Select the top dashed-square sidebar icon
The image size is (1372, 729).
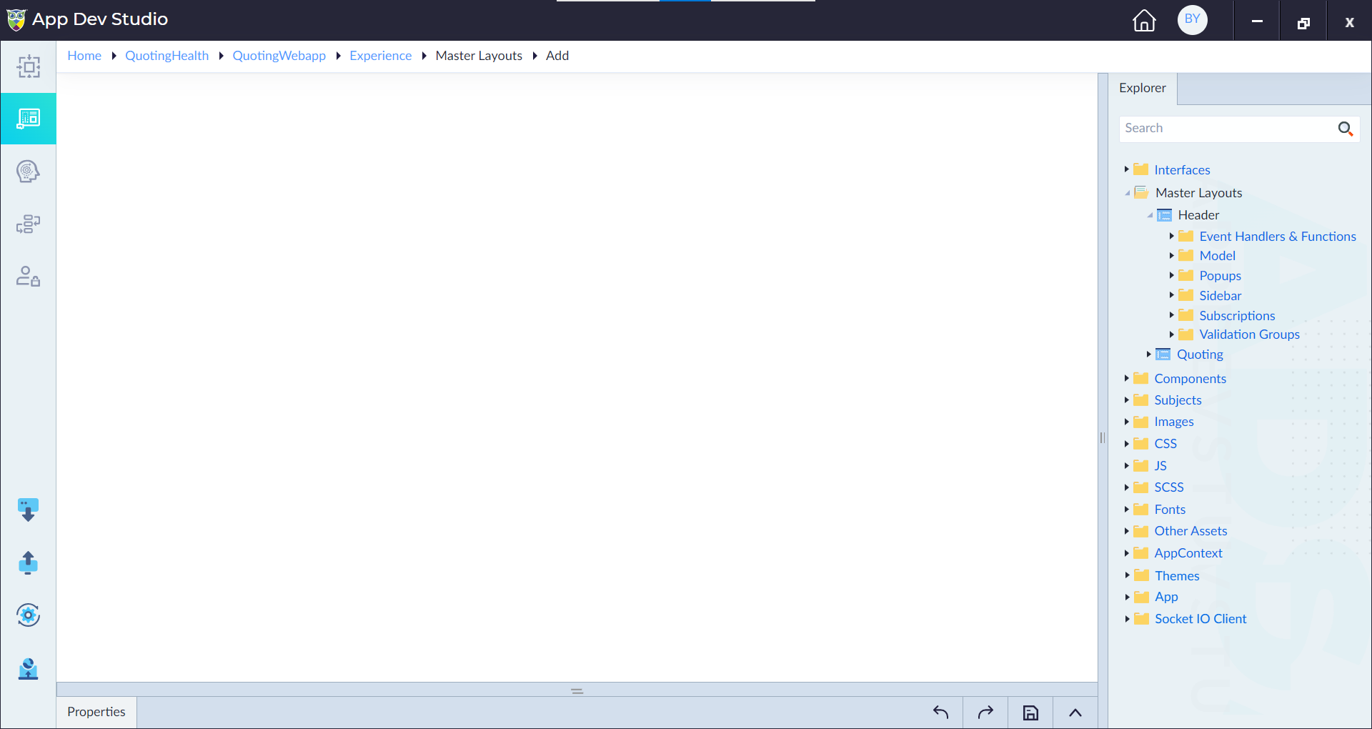pos(29,66)
